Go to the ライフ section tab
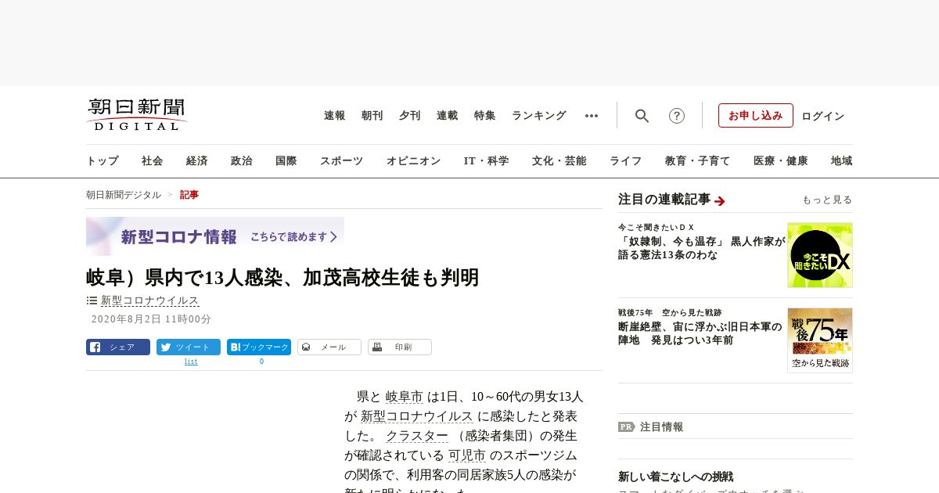The image size is (939, 493). pos(626,161)
